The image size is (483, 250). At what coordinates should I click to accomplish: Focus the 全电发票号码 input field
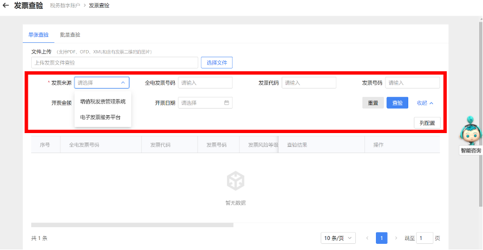tap(205, 83)
